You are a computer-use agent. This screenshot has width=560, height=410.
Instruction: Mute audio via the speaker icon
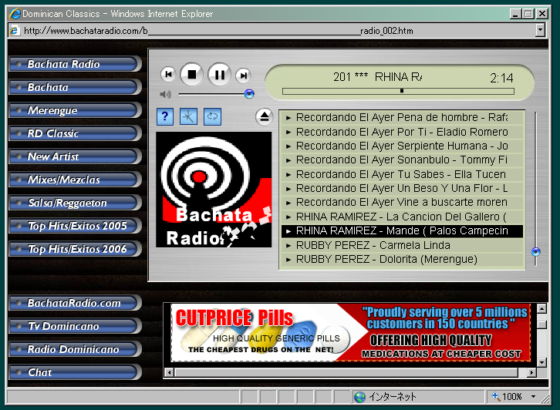tap(165, 94)
